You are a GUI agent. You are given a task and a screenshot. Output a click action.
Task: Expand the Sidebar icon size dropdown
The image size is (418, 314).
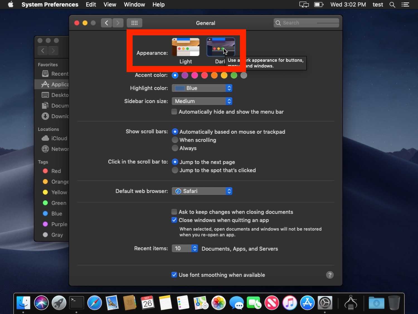(202, 101)
